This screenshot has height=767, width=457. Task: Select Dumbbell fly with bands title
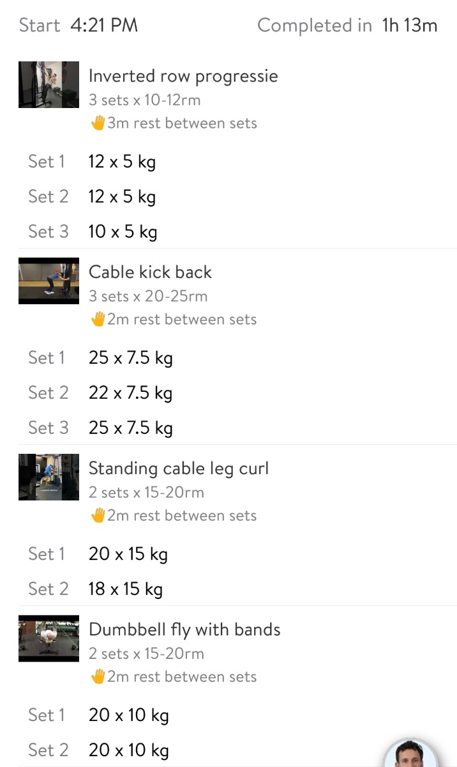coord(184,630)
